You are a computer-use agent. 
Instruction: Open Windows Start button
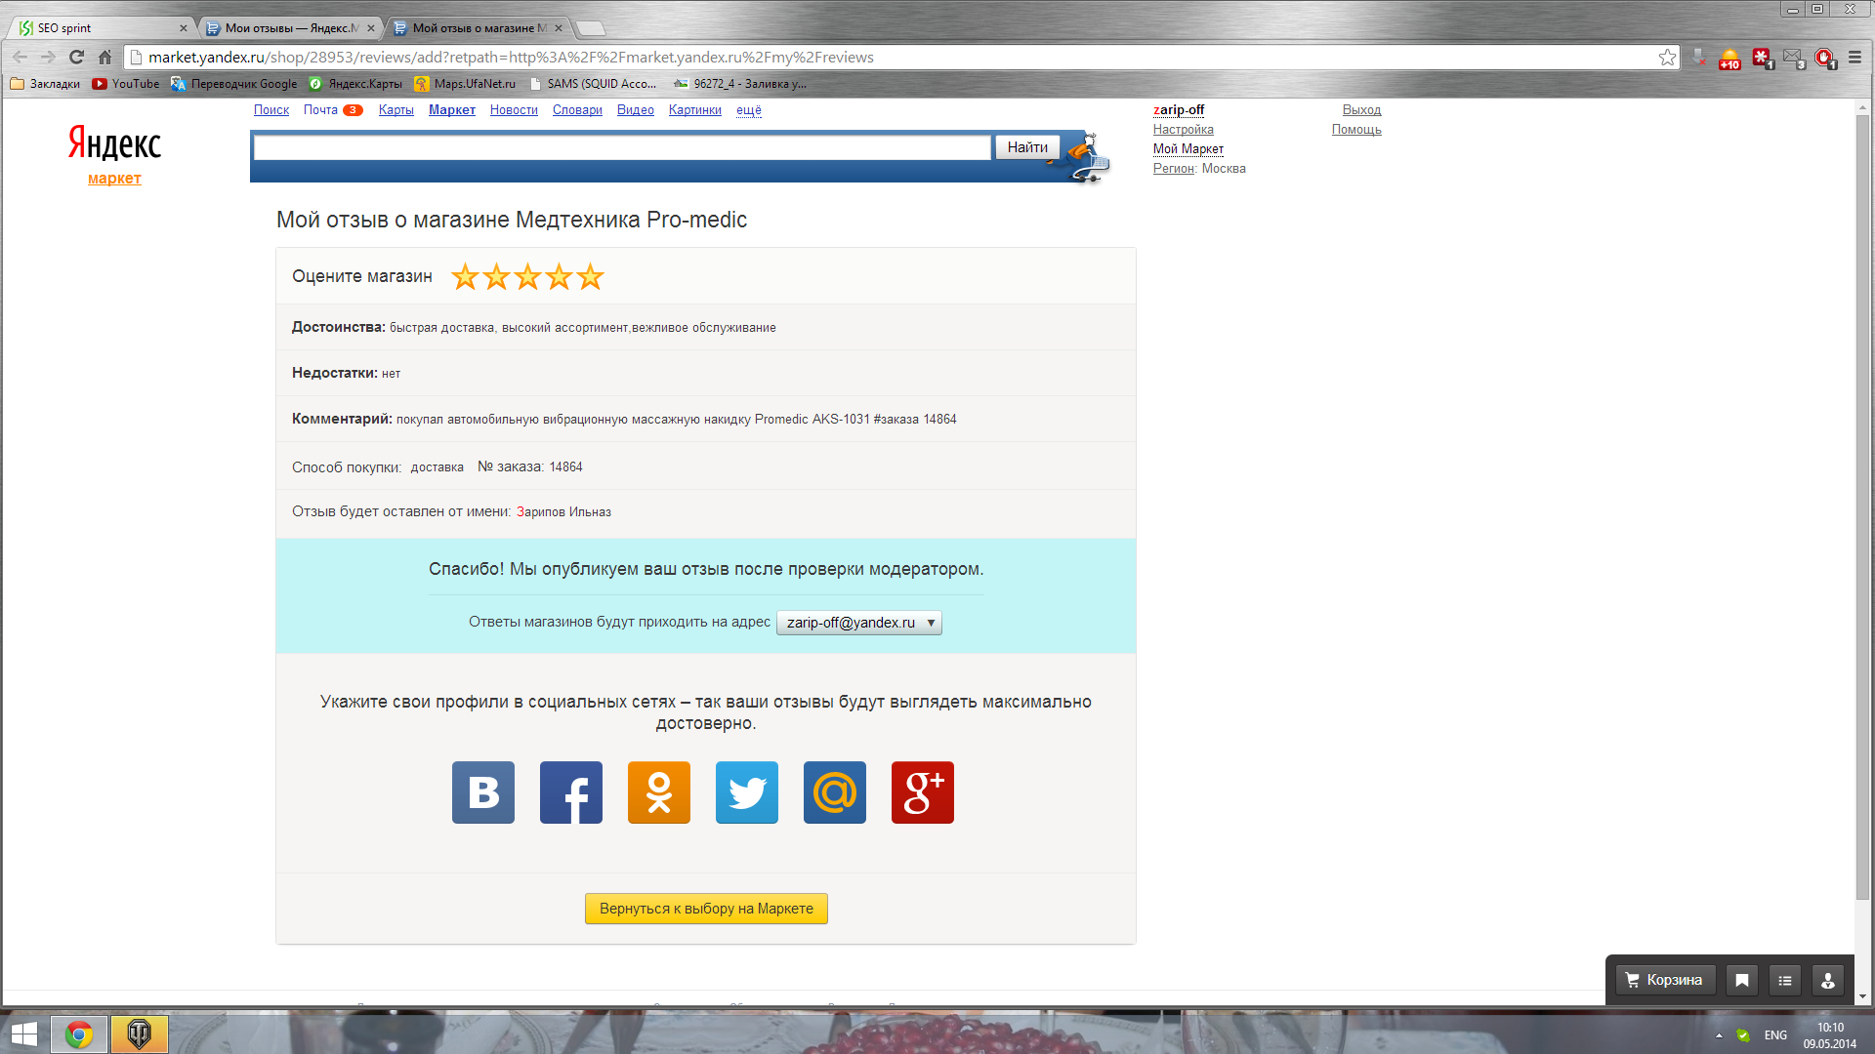(23, 1034)
